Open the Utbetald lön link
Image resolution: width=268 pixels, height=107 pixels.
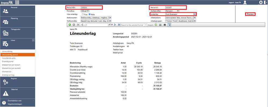[6, 72]
